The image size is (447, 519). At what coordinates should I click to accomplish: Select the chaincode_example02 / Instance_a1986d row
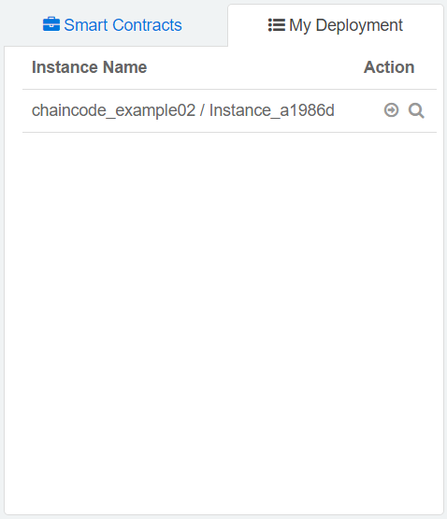(x=229, y=110)
